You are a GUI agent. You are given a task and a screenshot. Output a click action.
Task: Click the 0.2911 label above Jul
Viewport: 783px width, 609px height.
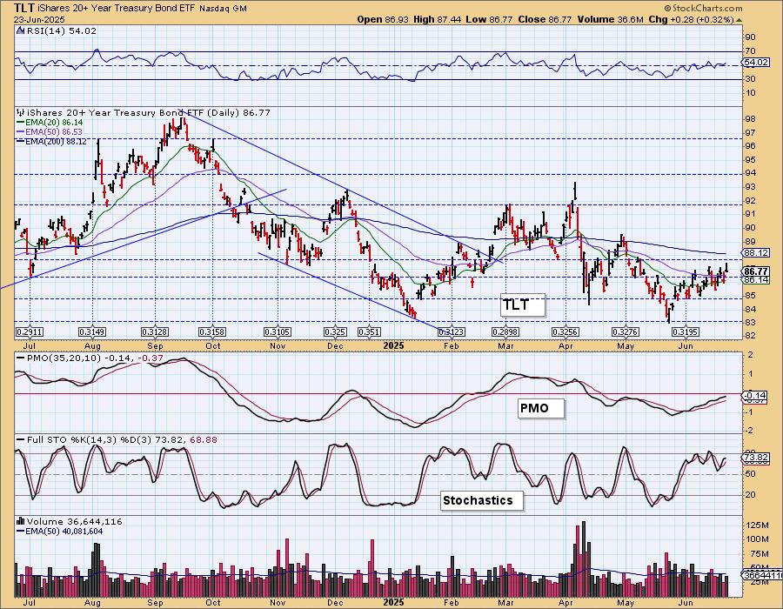point(30,332)
